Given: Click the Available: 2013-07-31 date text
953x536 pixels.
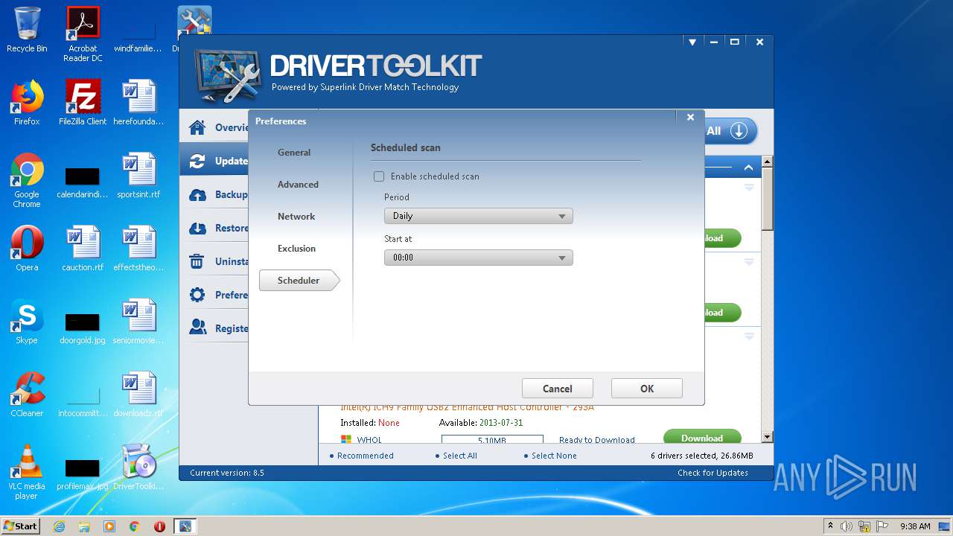Looking at the screenshot, I should [x=481, y=423].
